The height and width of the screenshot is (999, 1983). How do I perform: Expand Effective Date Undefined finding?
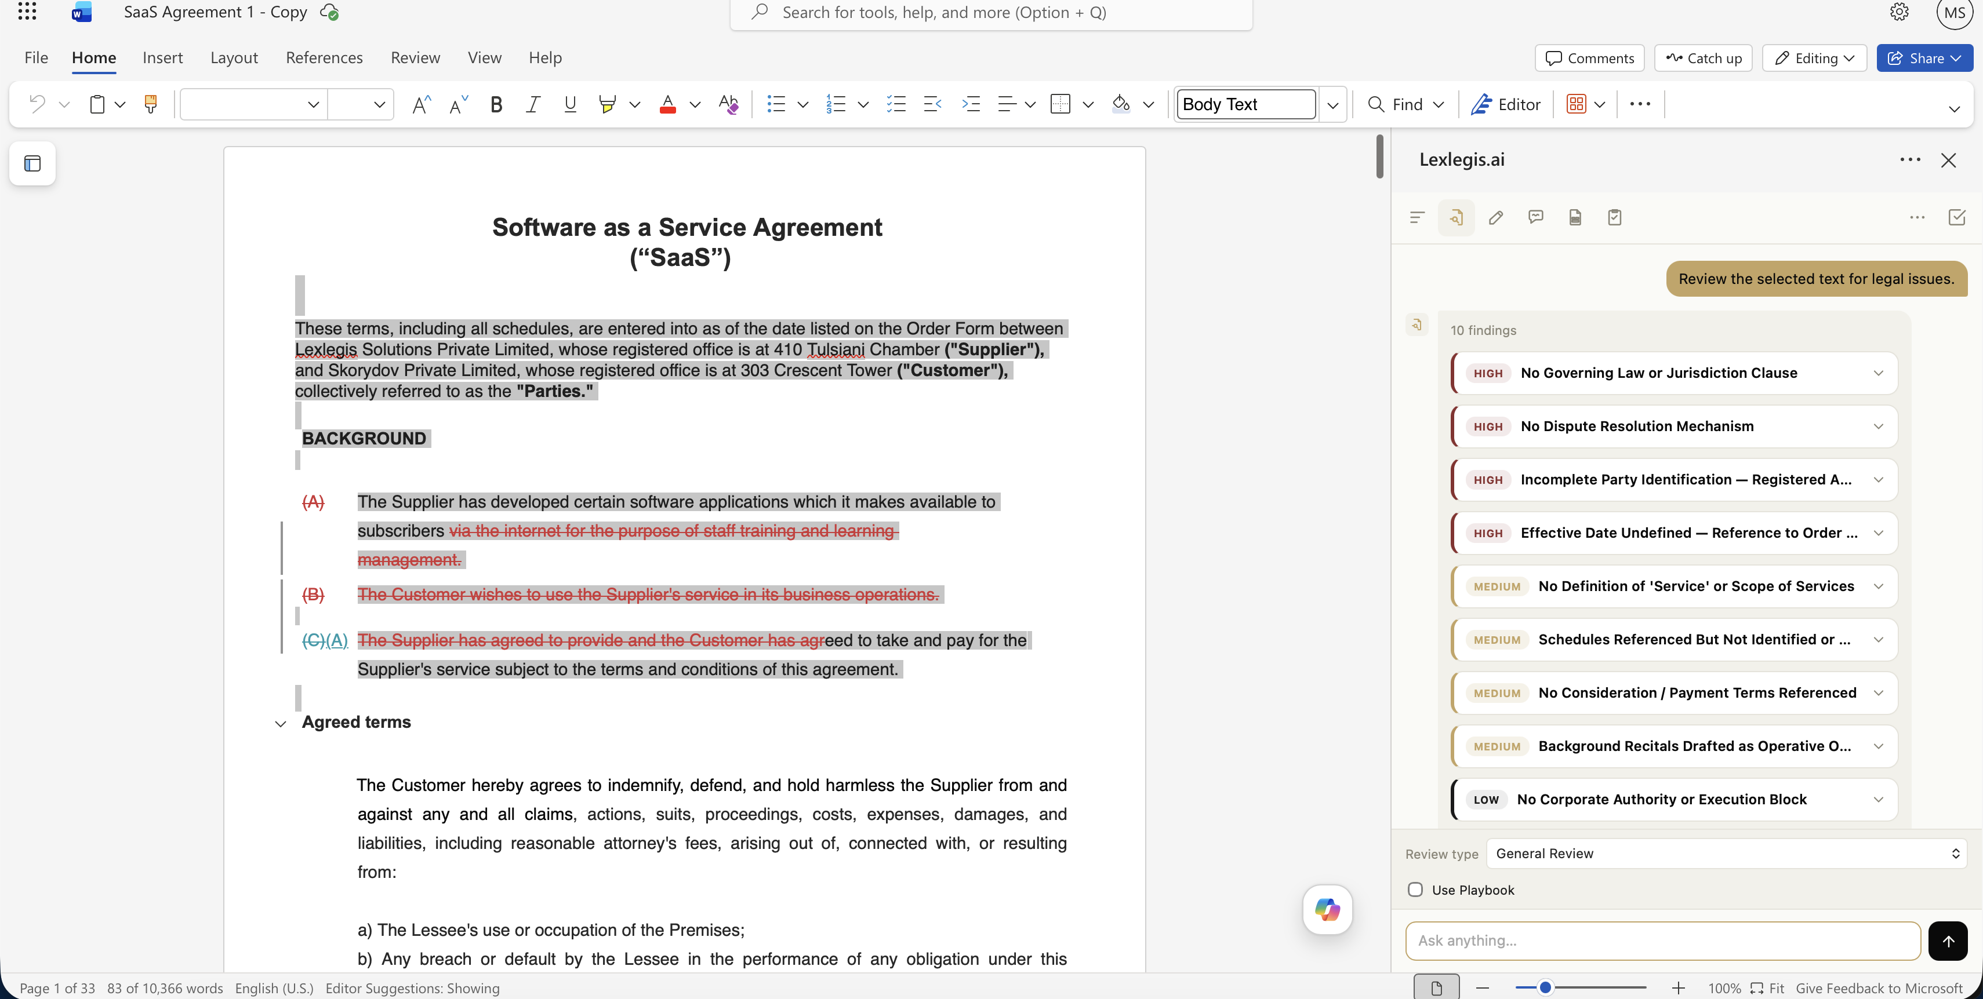click(x=1673, y=533)
